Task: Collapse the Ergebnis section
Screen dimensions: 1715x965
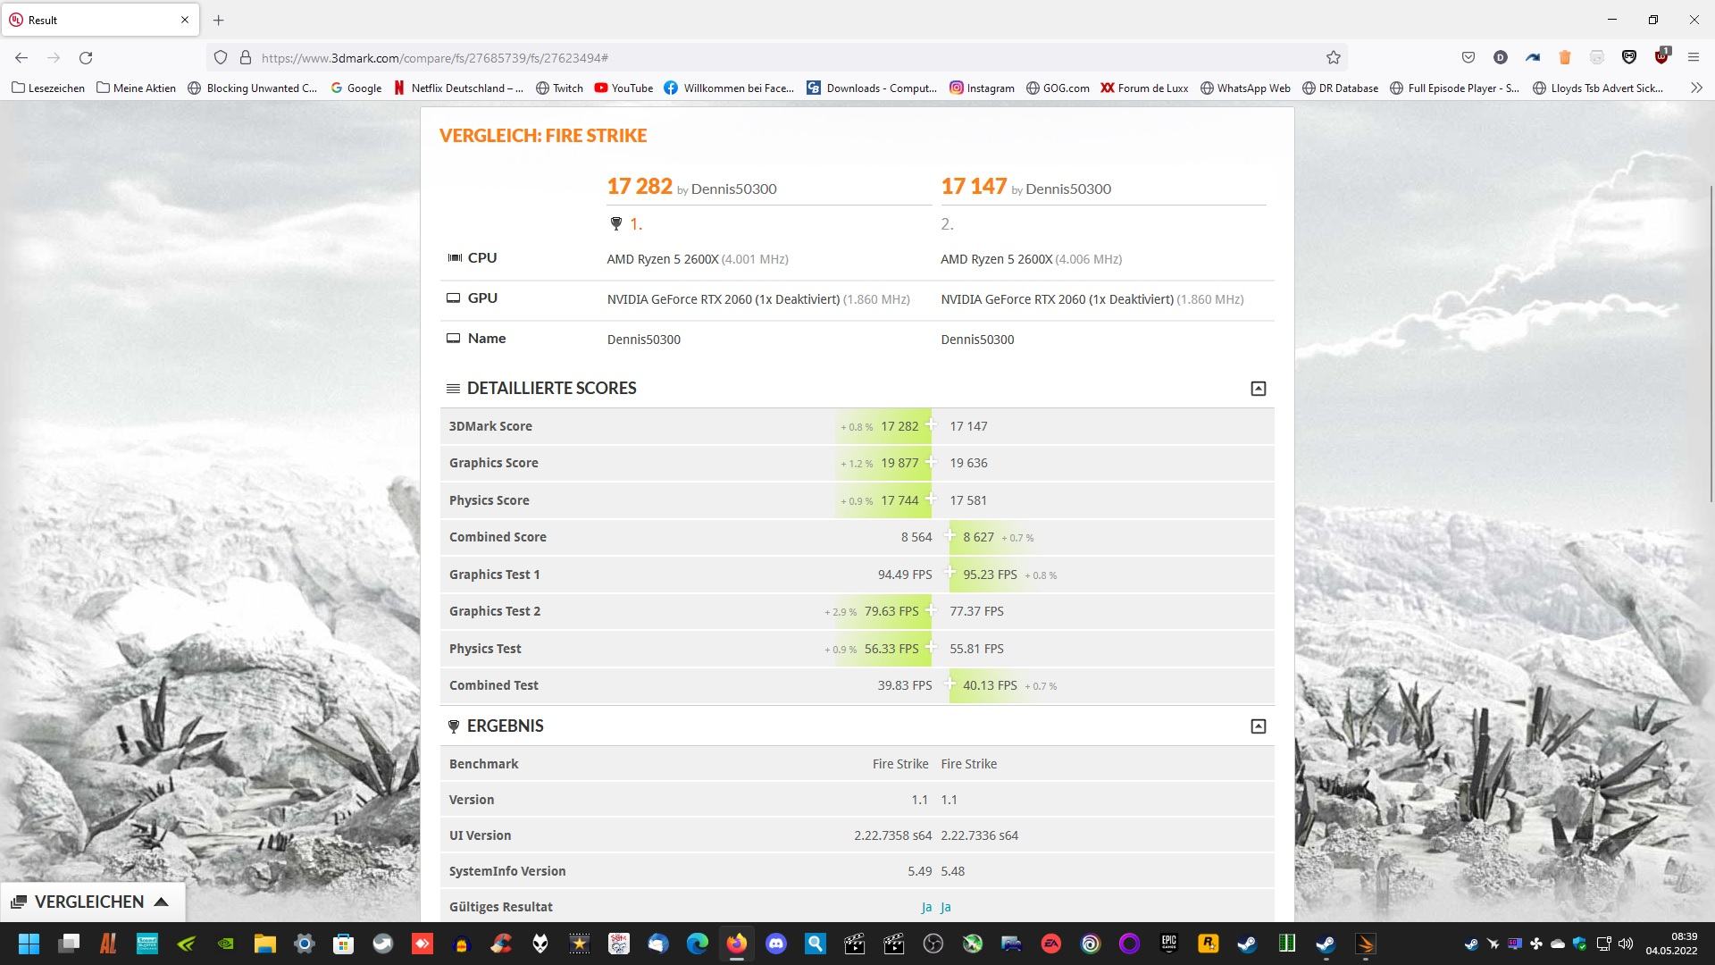Action: tap(1258, 726)
